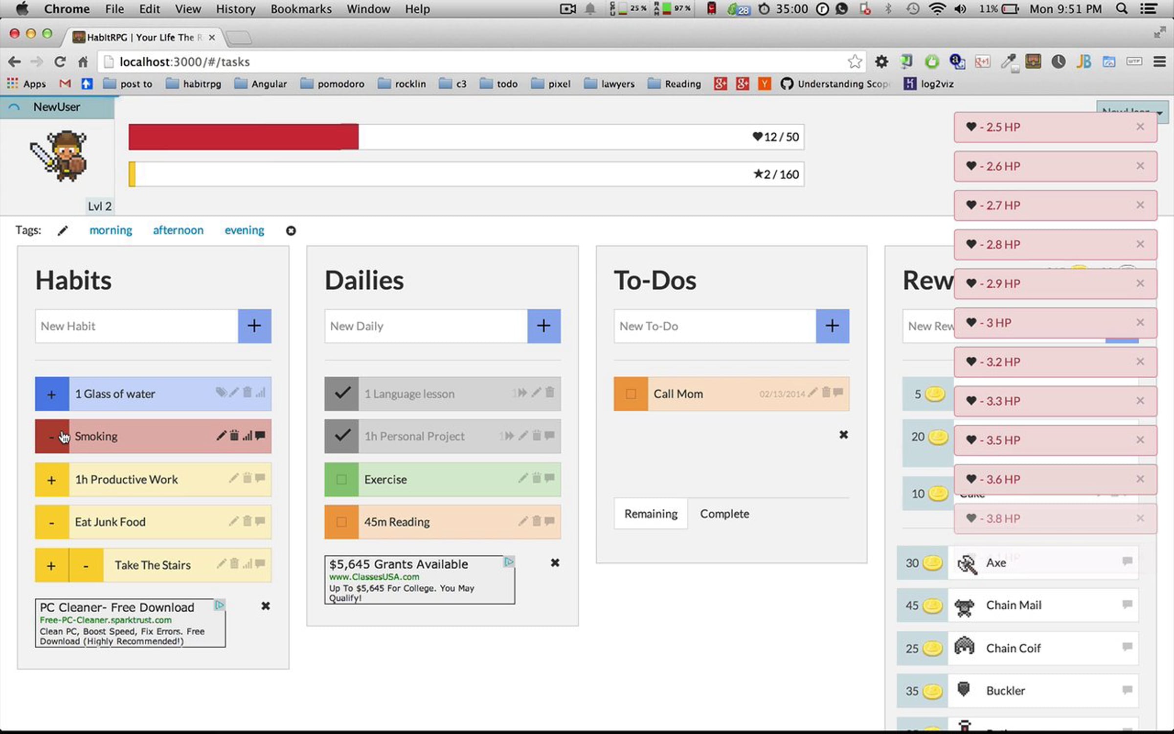
Task: Open the Bookmarks menu in menu bar
Action: 301,9
